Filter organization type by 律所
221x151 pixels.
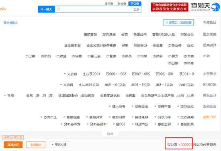[125, 45]
